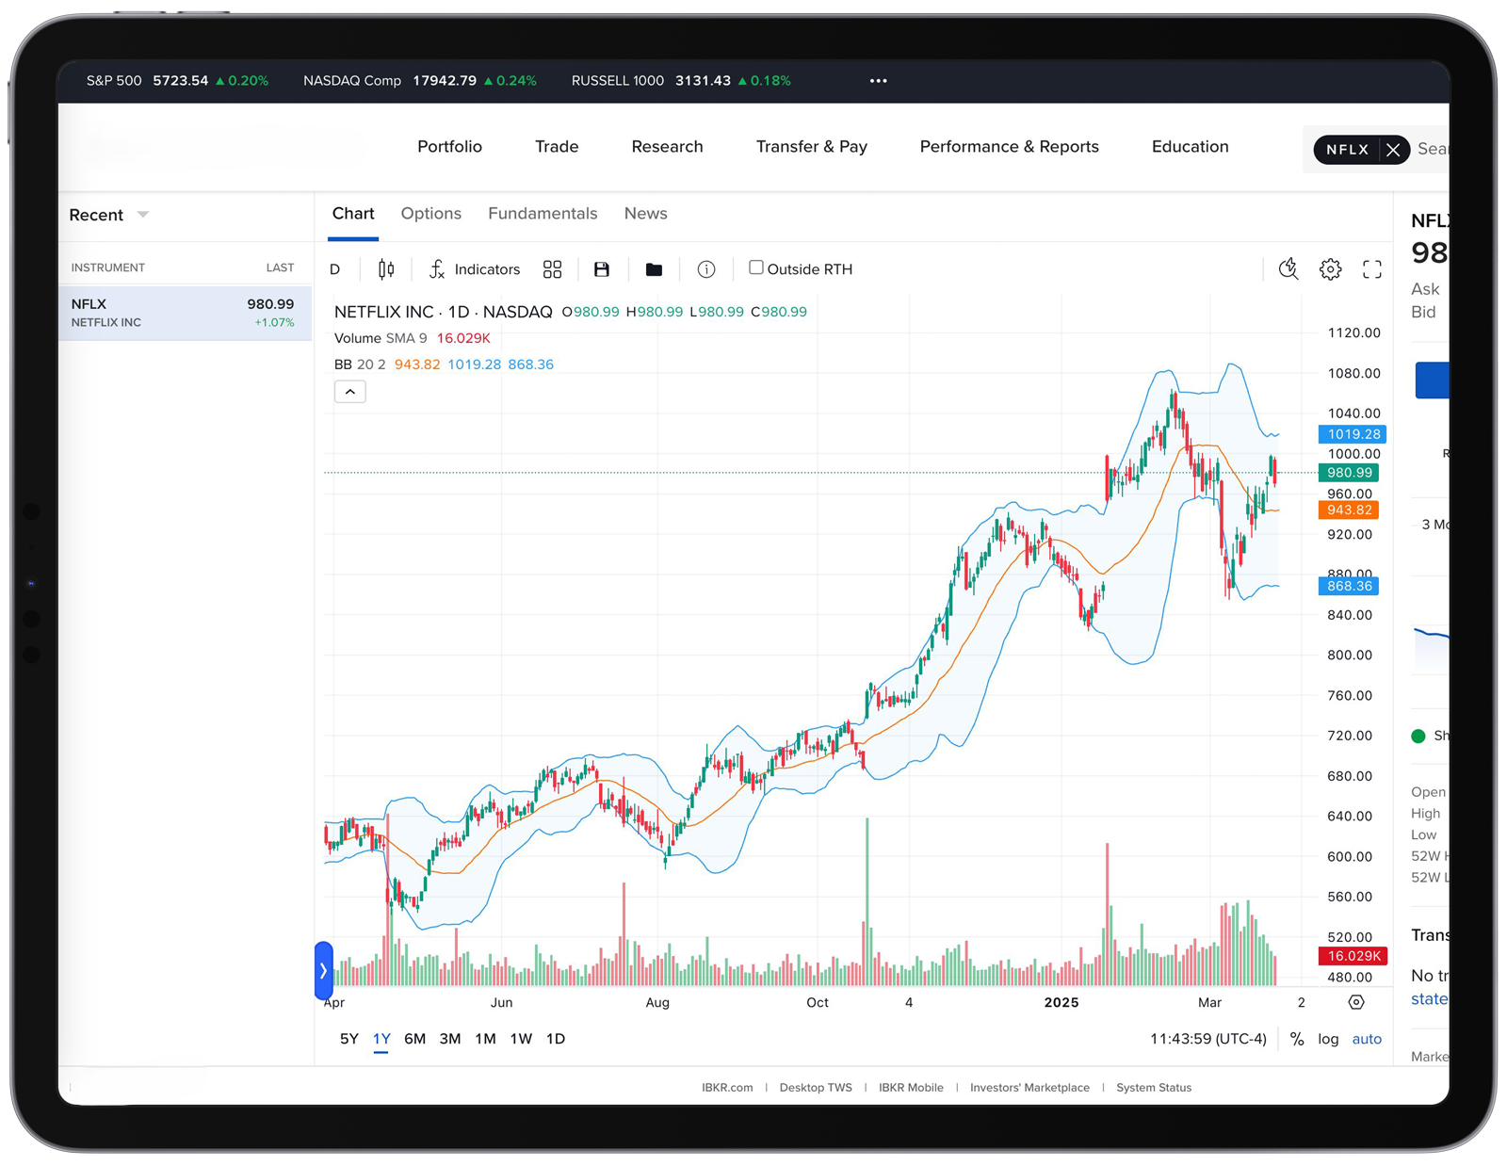Enable the Outside RTH checkbox
Viewport: 1507px width, 1166px height.
pyautogui.click(x=755, y=267)
